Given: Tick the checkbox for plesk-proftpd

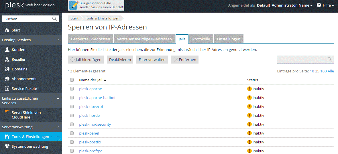Looking at the screenshot, I should 72,151.
